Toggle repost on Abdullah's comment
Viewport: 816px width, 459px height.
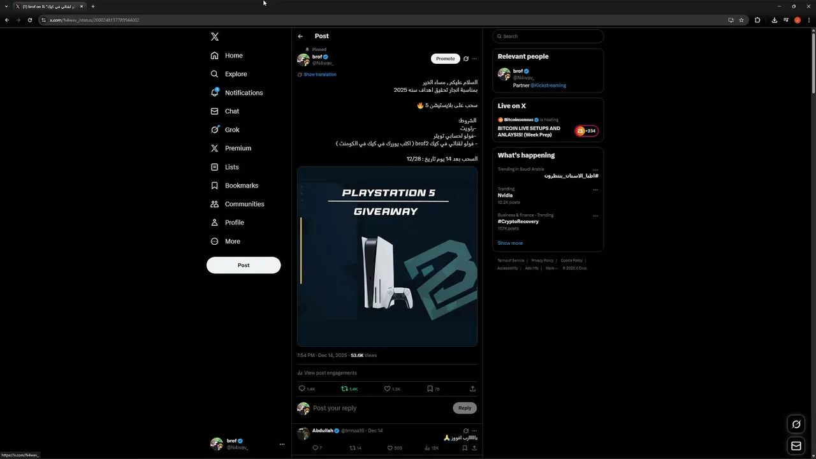(353, 448)
